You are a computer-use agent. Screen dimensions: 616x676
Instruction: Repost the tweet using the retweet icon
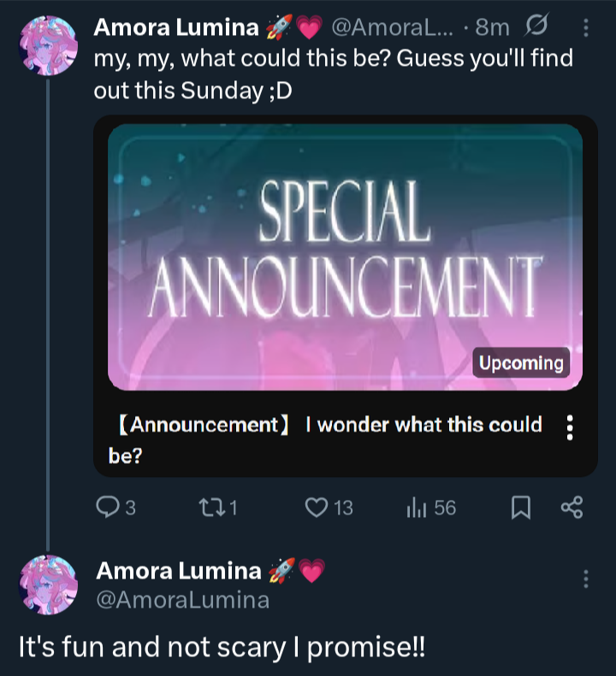click(210, 508)
